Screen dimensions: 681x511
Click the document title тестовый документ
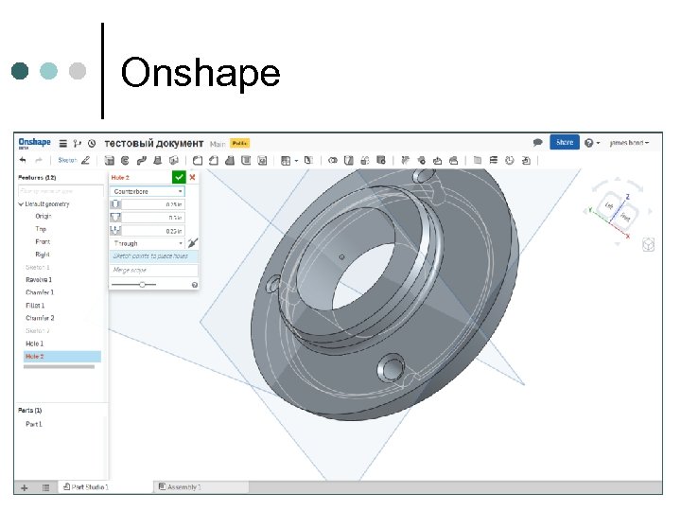[154, 144]
